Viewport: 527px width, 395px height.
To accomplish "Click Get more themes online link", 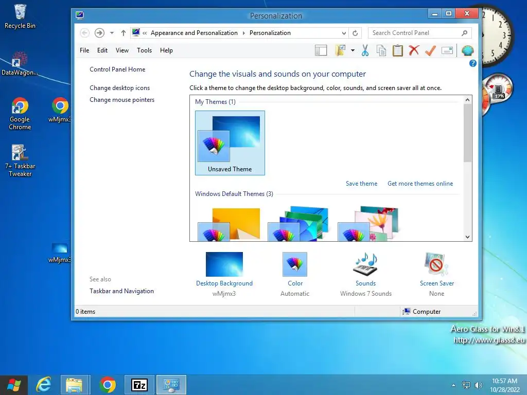I will coord(420,184).
